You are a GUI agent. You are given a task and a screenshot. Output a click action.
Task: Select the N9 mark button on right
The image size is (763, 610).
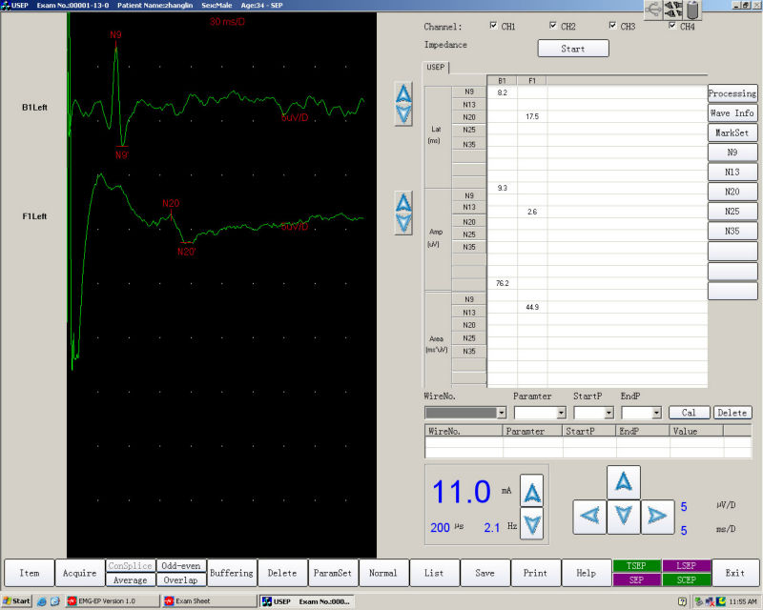click(x=732, y=152)
